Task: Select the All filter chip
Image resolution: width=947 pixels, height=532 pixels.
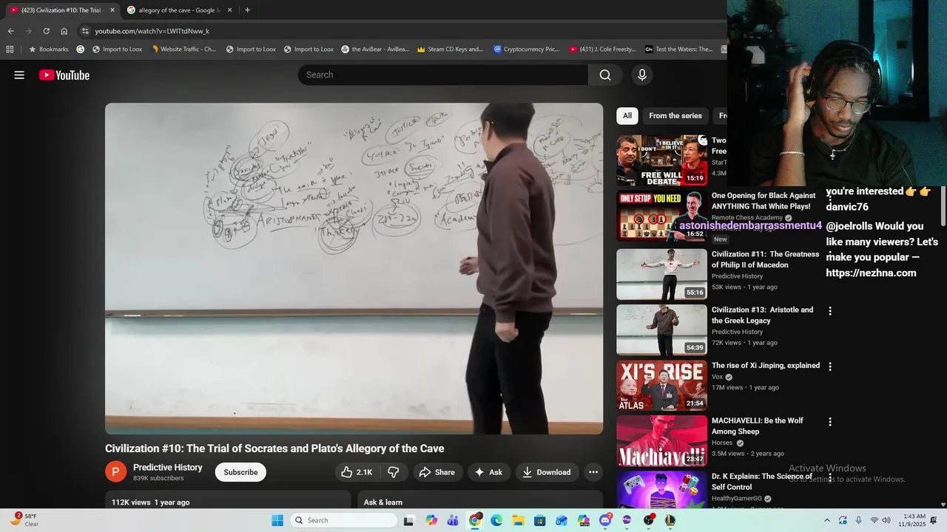Action: 627,116
